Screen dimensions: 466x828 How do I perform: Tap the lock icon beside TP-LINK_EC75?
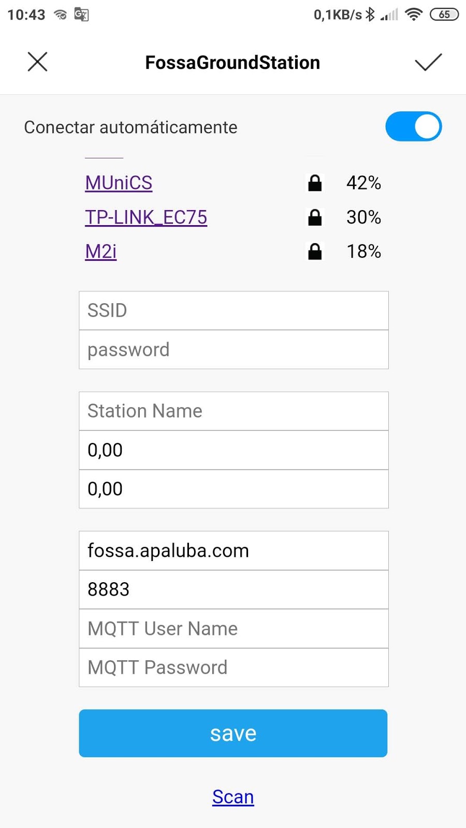point(315,217)
